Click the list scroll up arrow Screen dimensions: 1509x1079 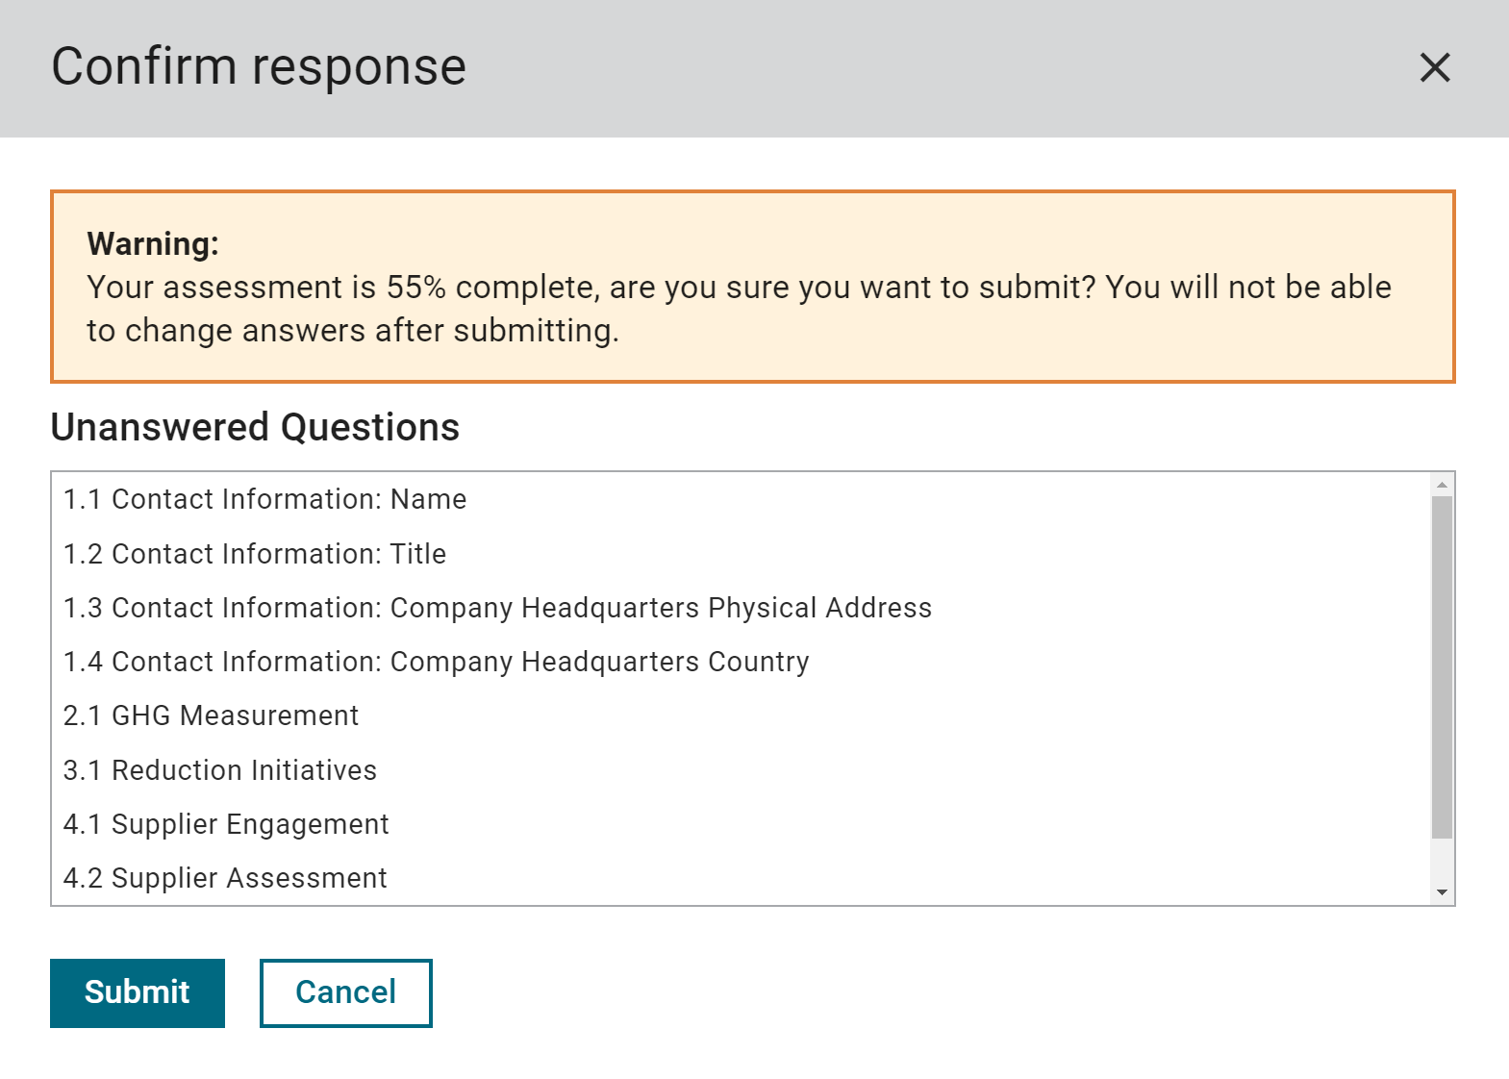(x=1442, y=485)
